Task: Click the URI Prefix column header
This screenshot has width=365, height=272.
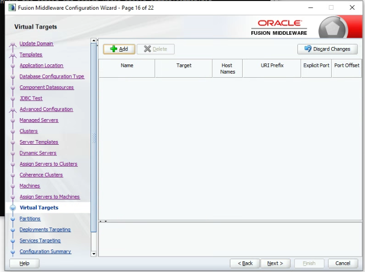Action: pyautogui.click(x=272, y=69)
